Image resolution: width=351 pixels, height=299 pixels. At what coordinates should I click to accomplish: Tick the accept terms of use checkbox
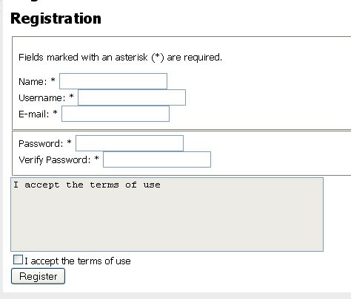coord(18,260)
